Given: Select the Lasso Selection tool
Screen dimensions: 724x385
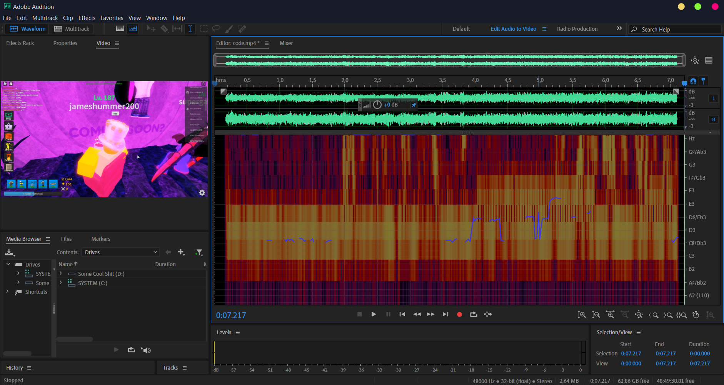Looking at the screenshot, I should tap(216, 29).
